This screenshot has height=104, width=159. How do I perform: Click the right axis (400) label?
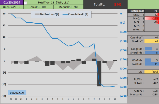pyautogui.click(x=123, y=87)
